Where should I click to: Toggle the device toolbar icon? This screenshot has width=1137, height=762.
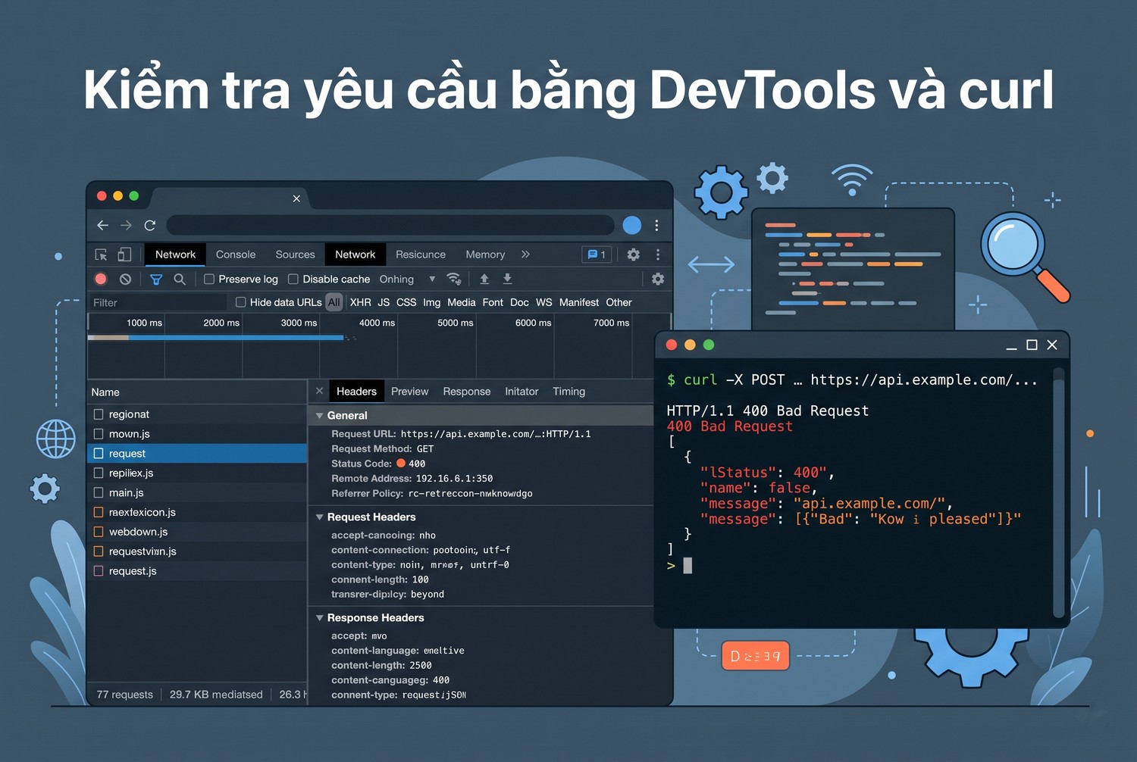coord(124,255)
